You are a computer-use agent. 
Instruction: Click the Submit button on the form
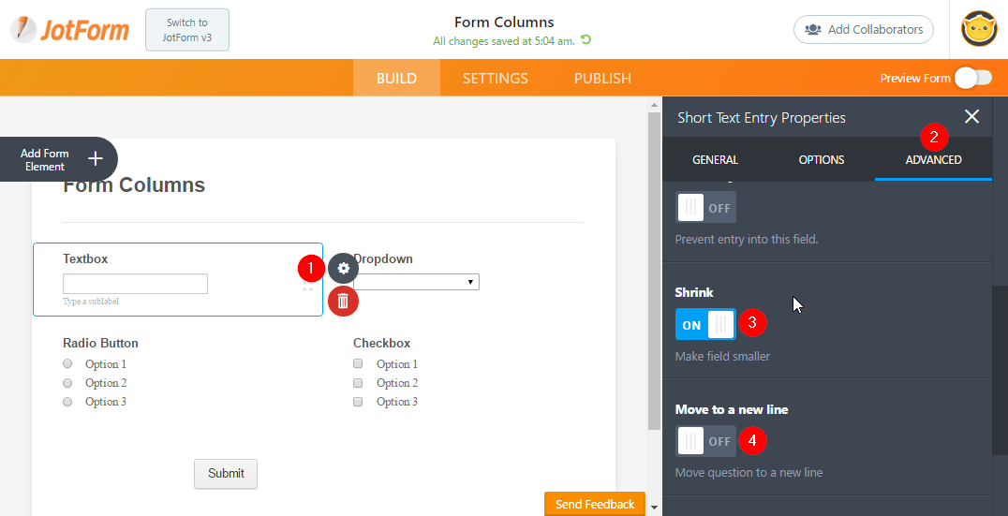tap(226, 473)
